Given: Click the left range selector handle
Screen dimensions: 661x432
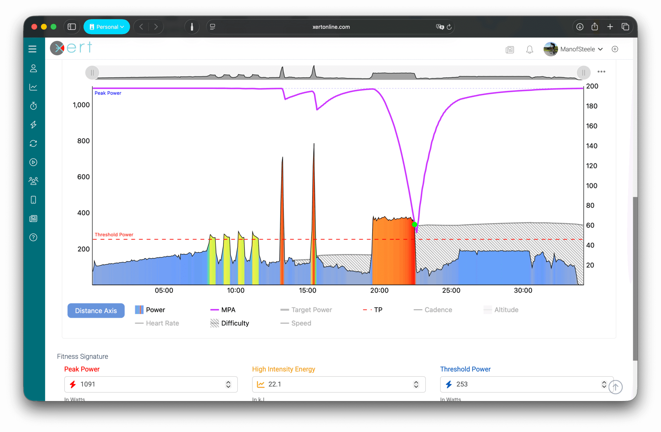Looking at the screenshot, I should point(92,73).
